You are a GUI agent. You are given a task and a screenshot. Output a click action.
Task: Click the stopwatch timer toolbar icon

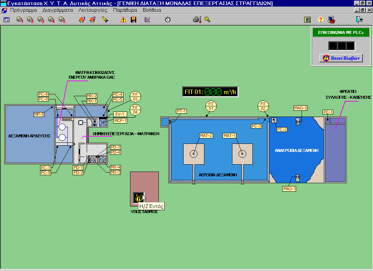pyautogui.click(x=168, y=20)
